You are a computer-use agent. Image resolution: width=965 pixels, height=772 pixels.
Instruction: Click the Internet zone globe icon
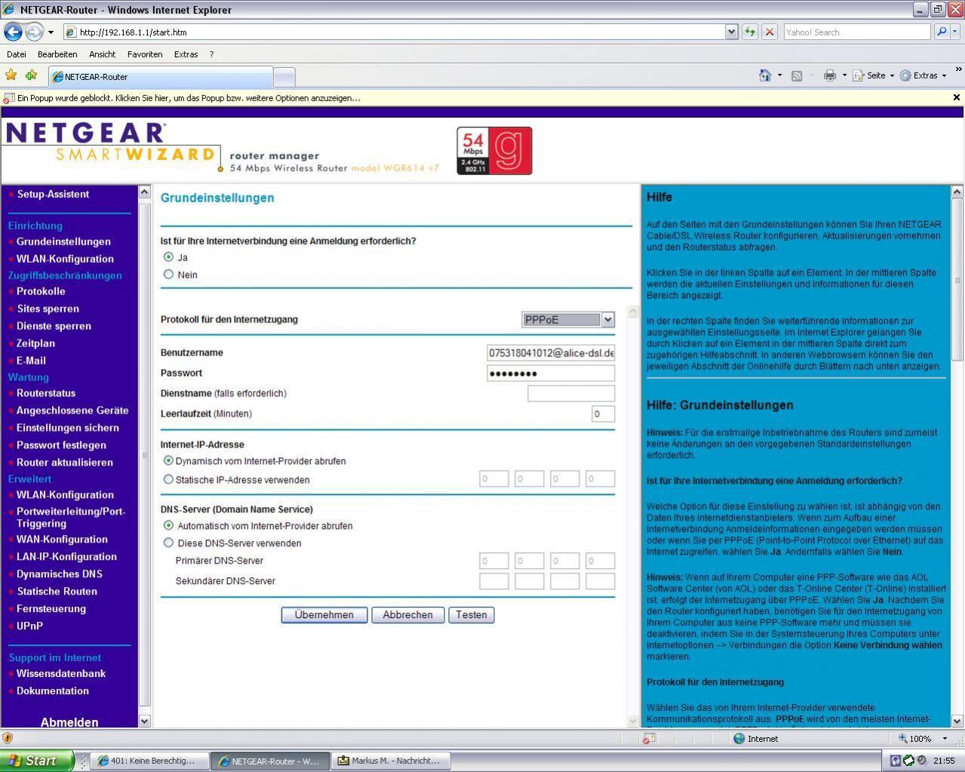click(x=739, y=739)
